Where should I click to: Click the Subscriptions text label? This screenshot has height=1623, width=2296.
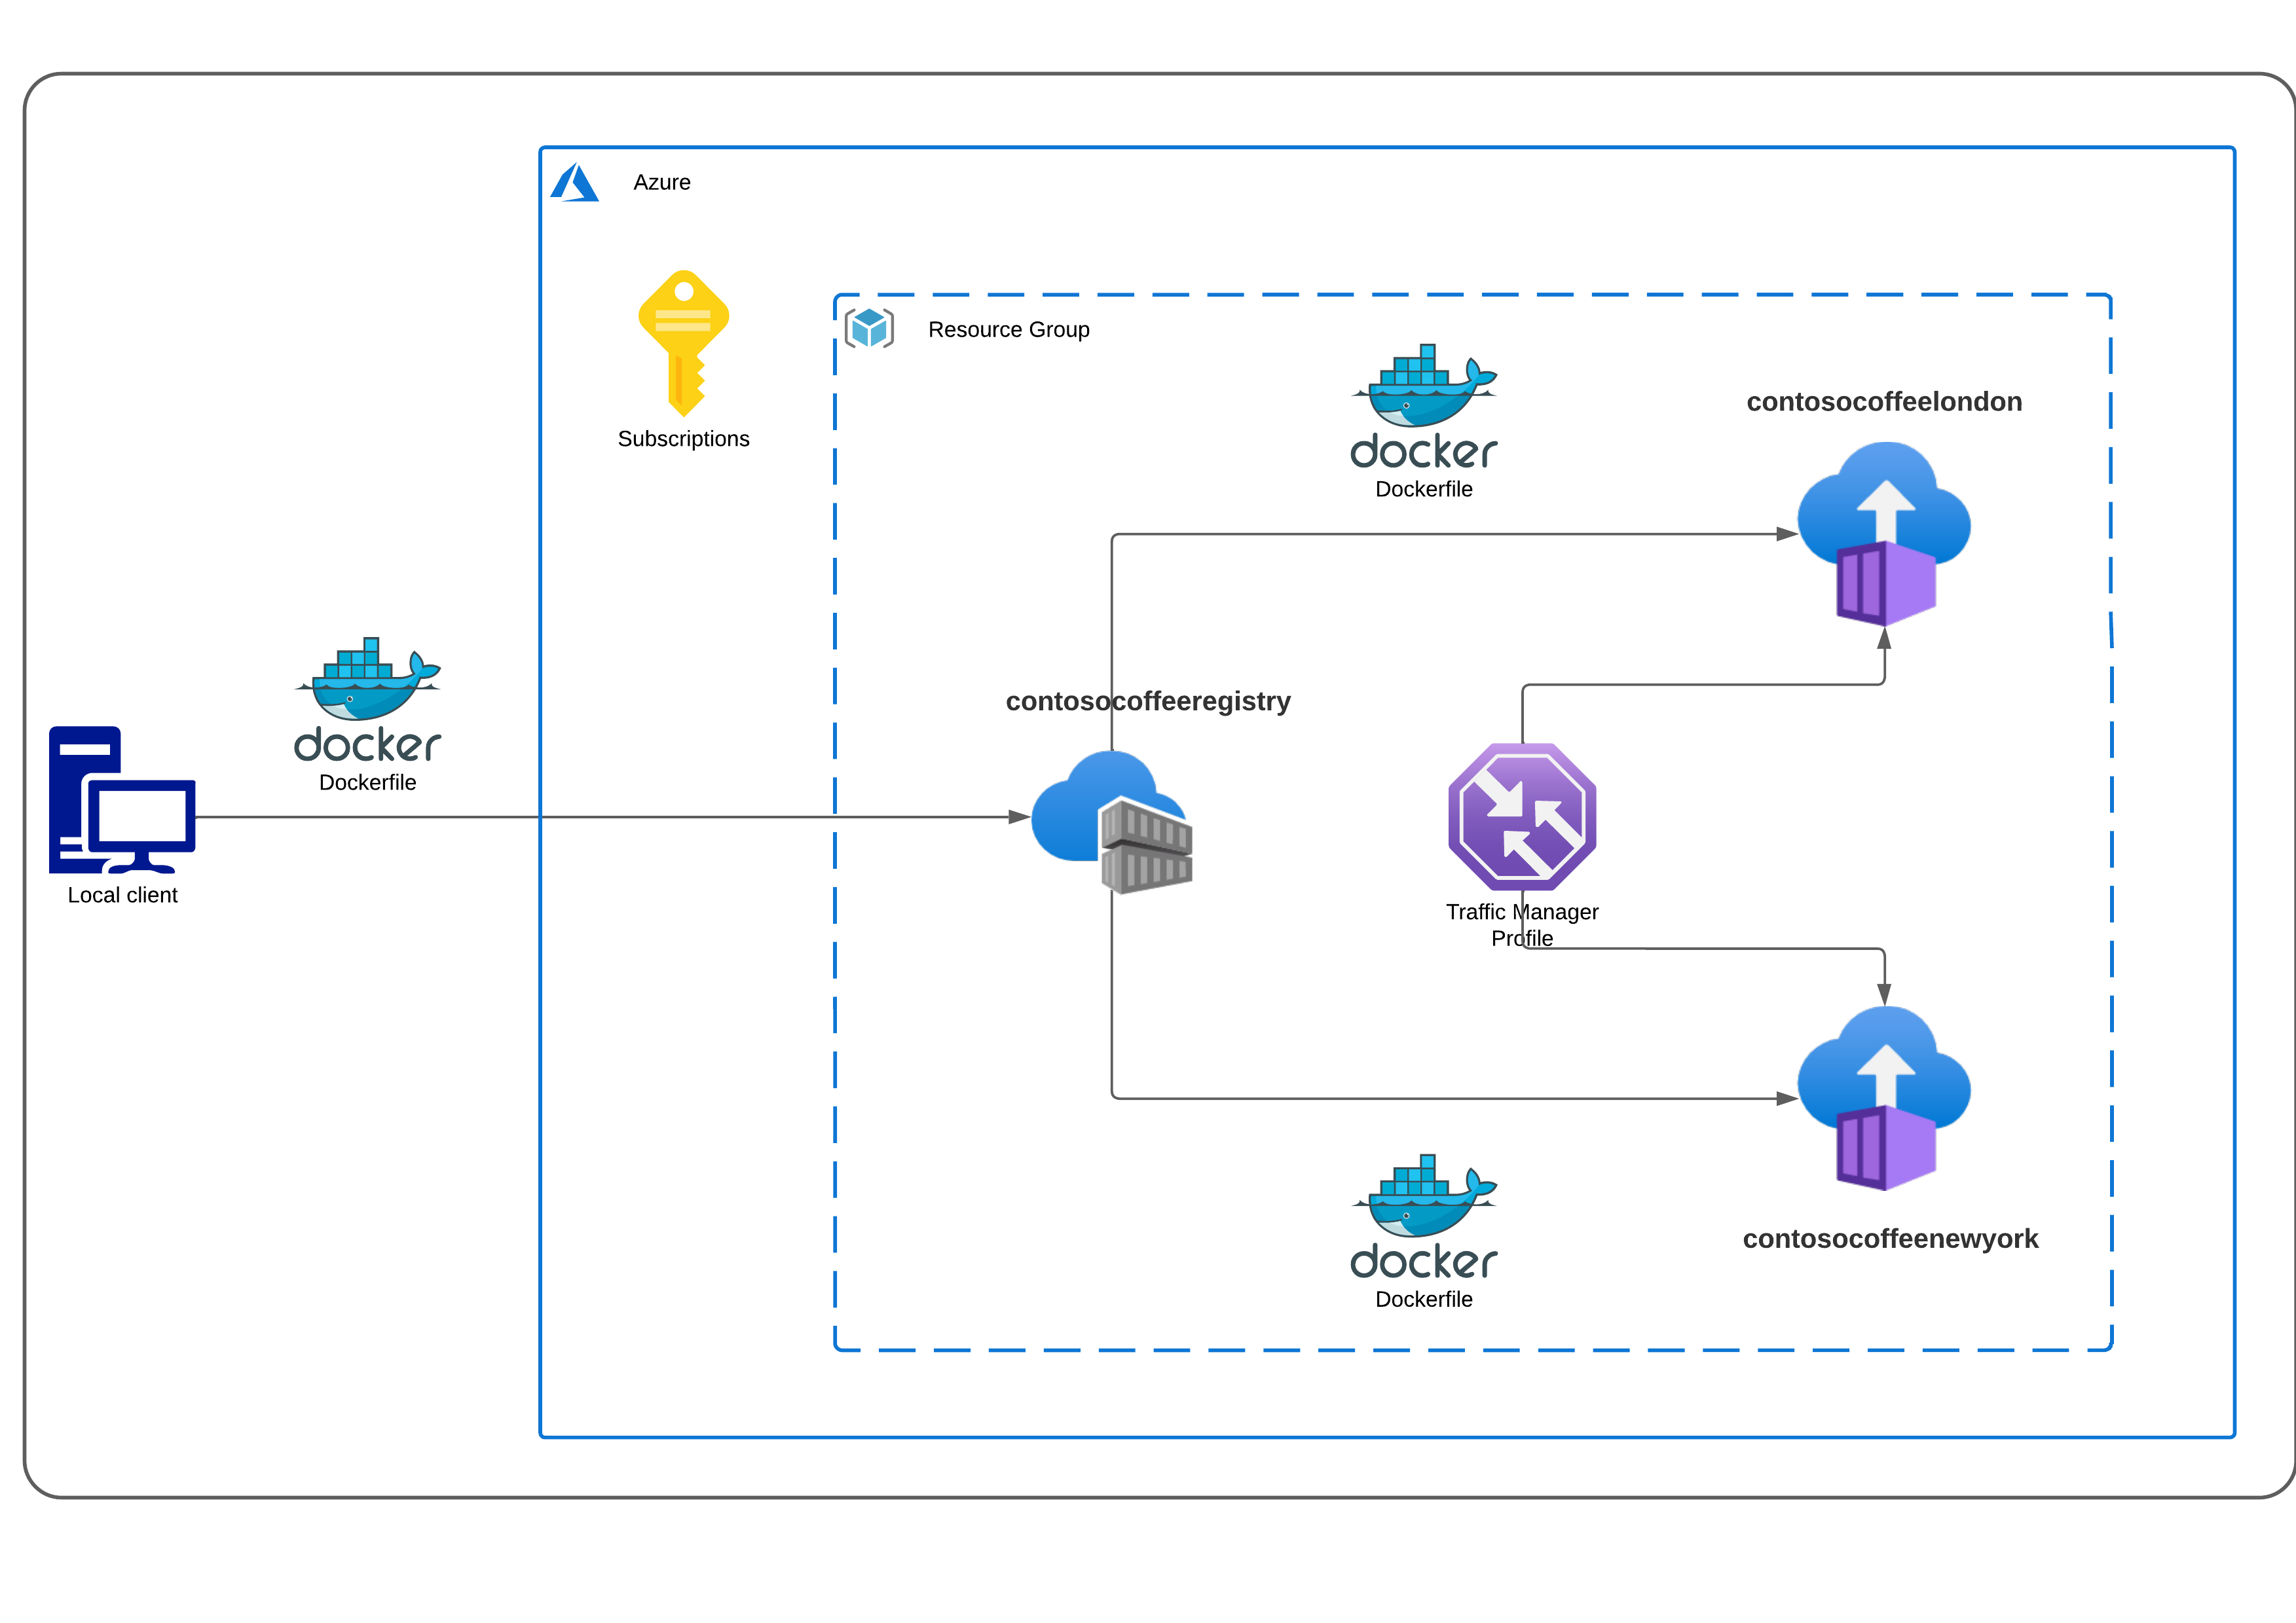coord(684,439)
